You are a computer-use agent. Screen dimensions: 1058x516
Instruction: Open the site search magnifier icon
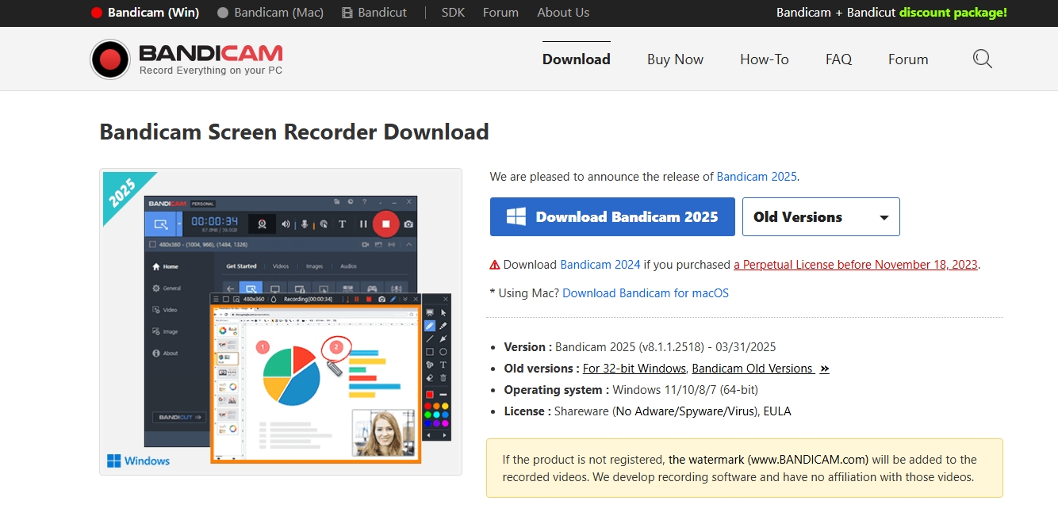[982, 59]
